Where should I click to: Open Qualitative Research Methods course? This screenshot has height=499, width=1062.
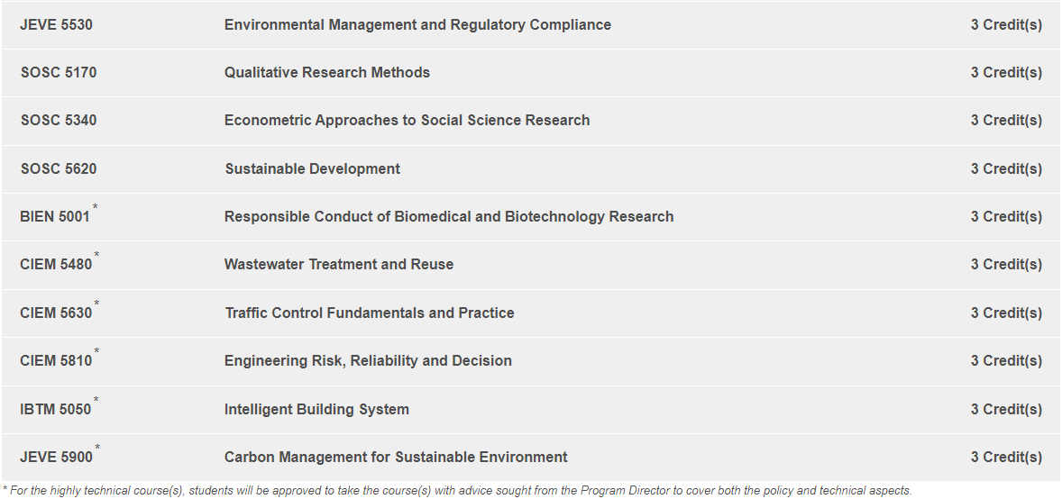click(x=327, y=73)
